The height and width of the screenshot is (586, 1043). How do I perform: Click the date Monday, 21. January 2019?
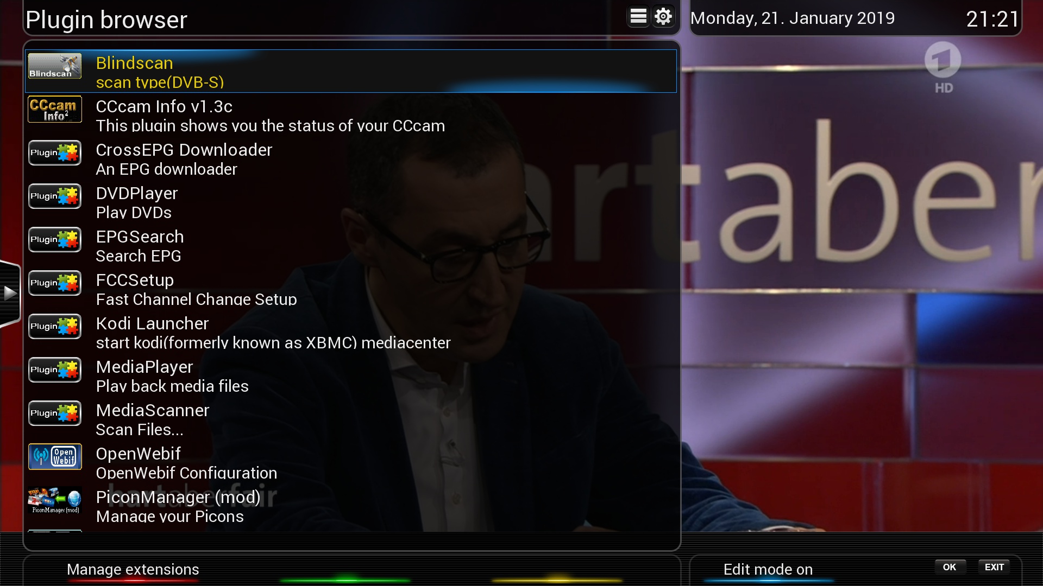tap(793, 18)
